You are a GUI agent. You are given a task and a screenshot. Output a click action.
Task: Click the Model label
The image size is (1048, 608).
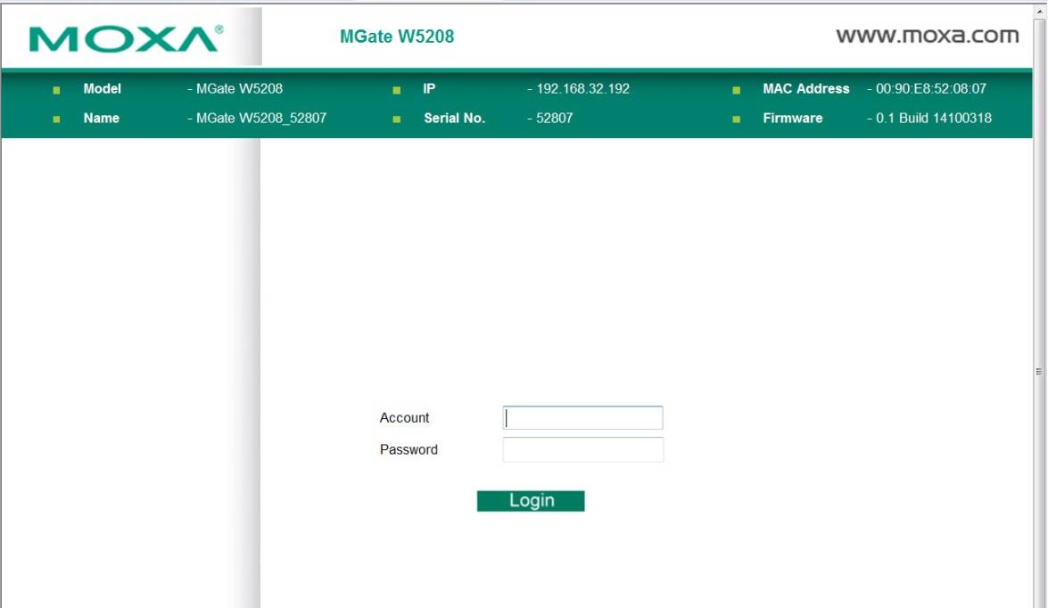click(103, 89)
